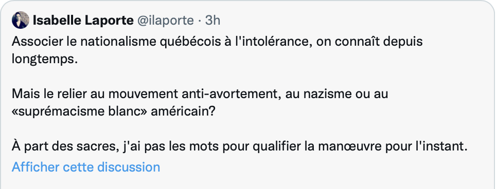
Task: Select the paragraph starting with À part des sacres
Action: [239, 147]
